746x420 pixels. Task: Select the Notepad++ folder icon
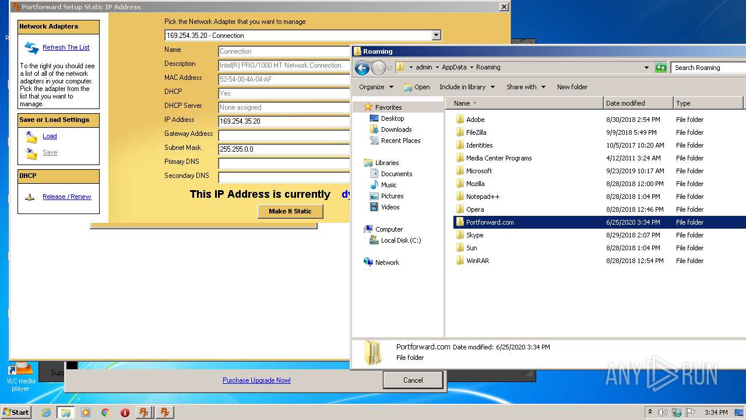coord(460,197)
